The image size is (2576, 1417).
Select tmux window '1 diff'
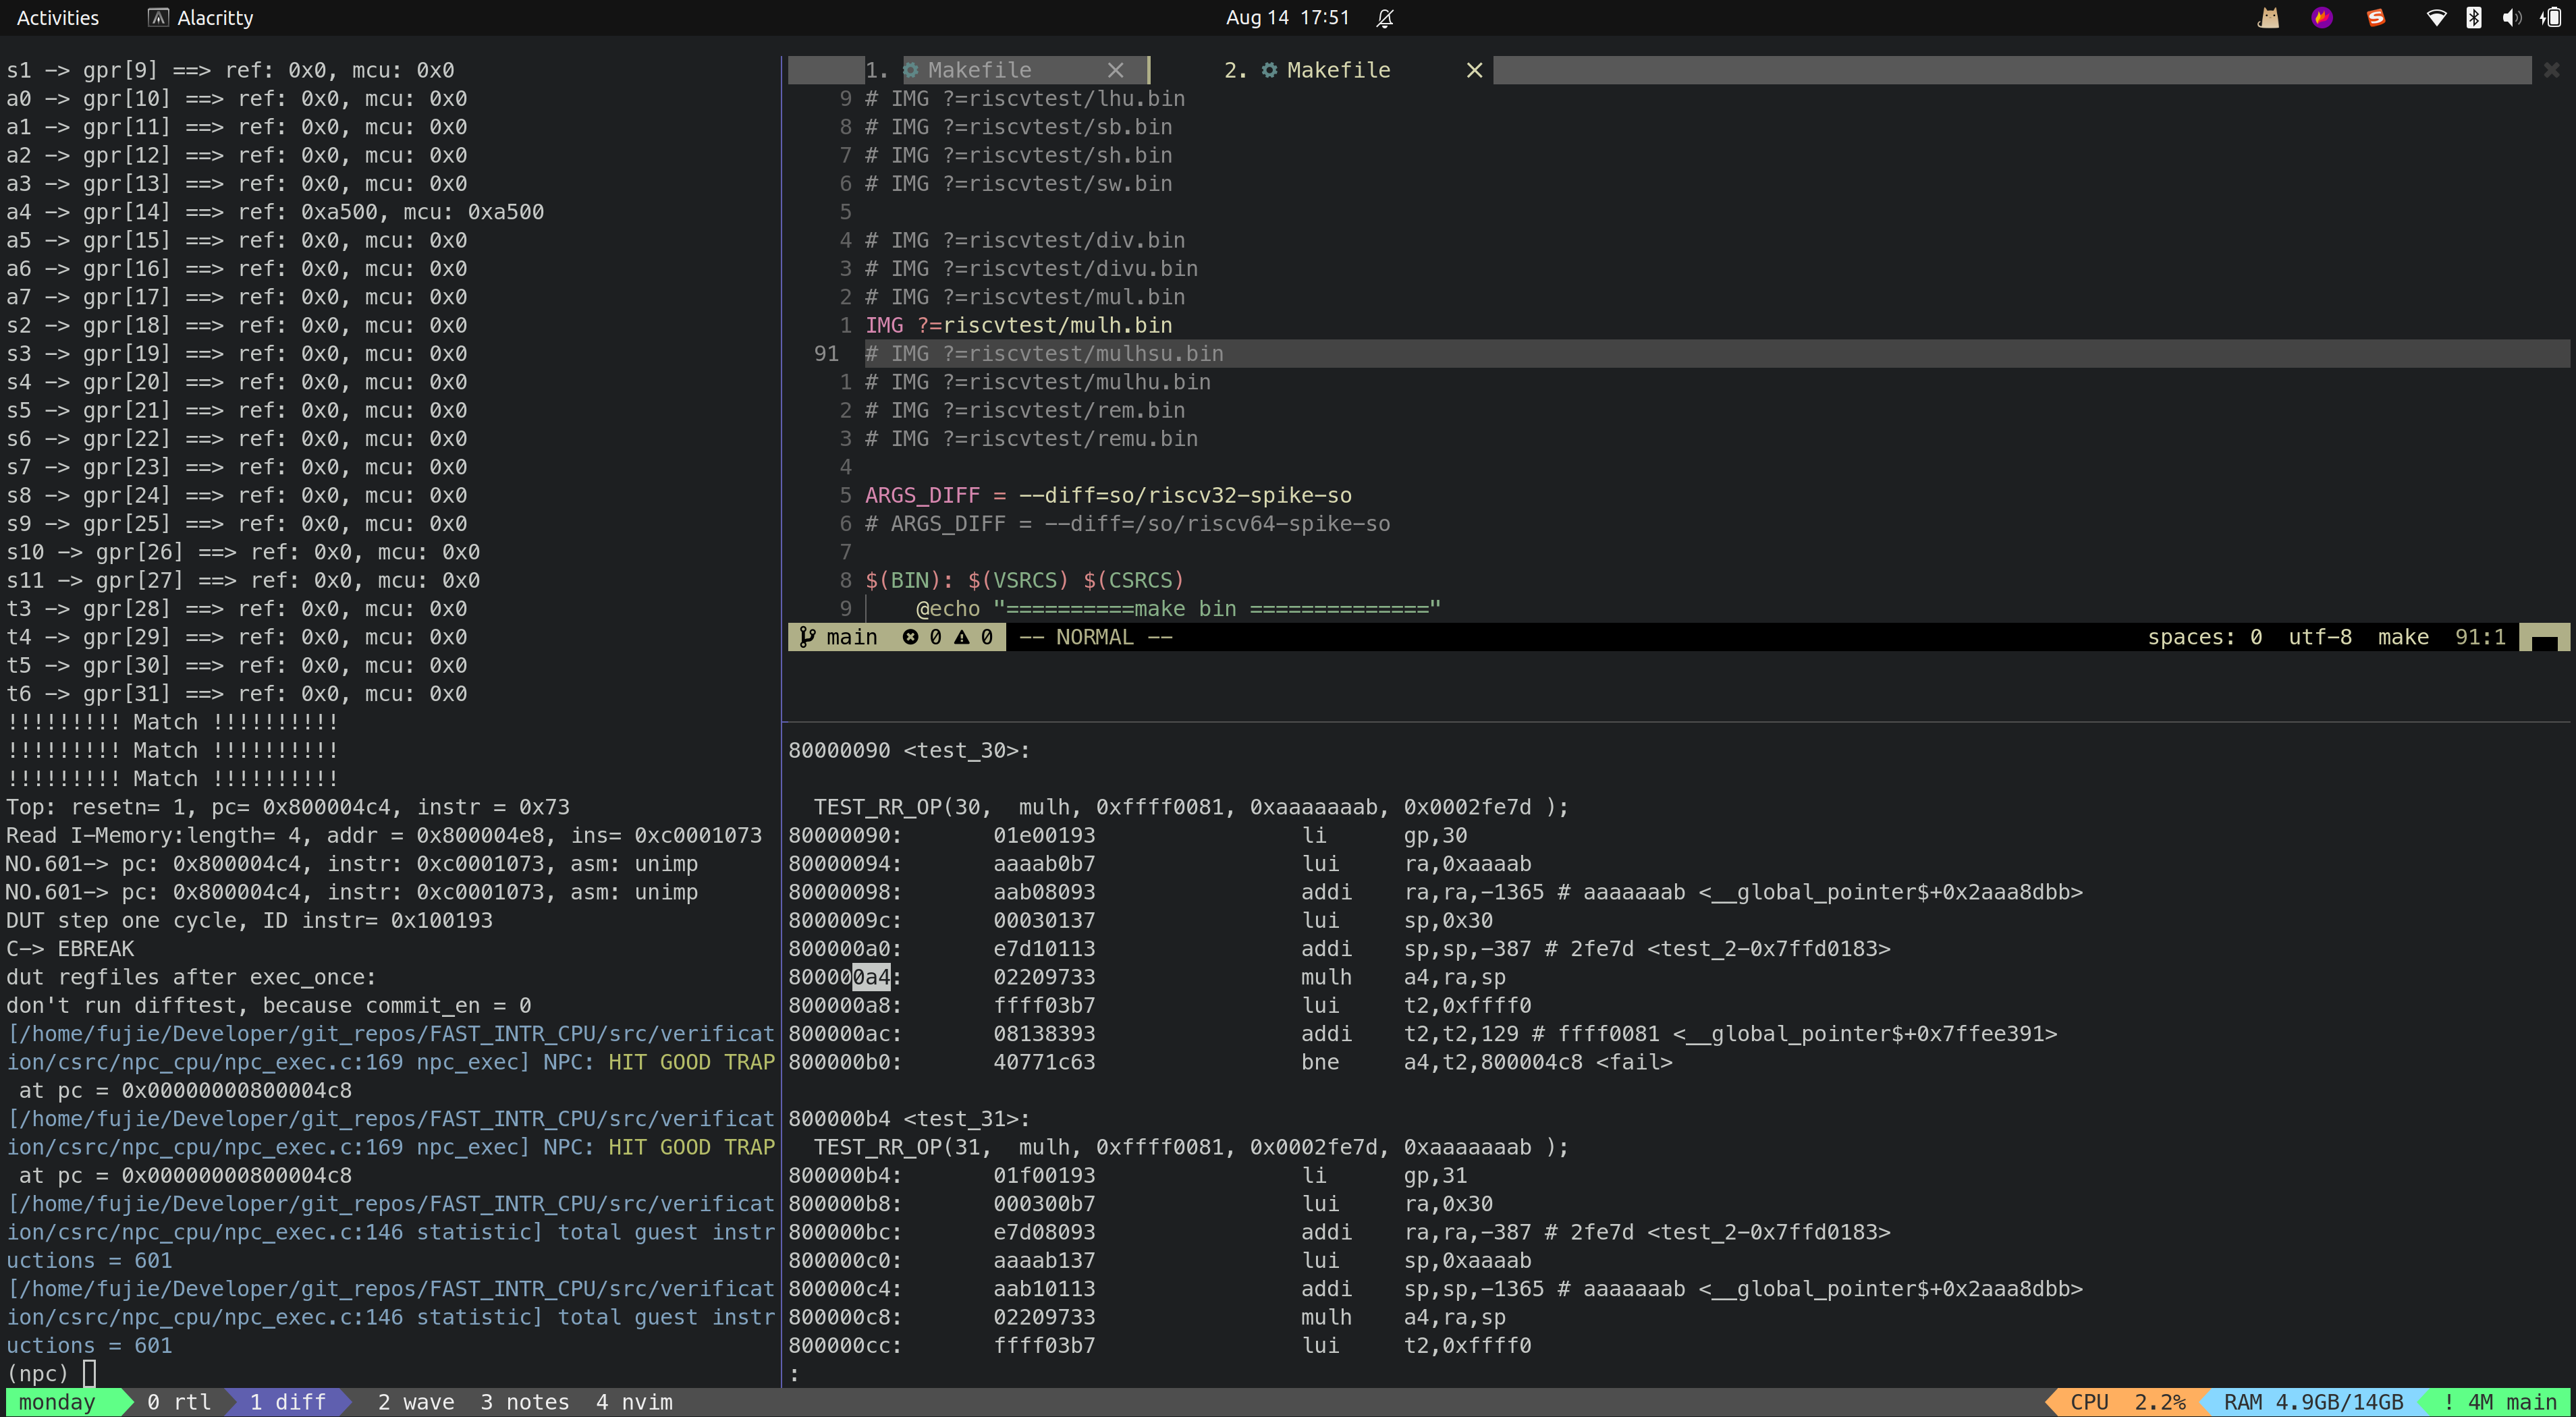tap(288, 1402)
